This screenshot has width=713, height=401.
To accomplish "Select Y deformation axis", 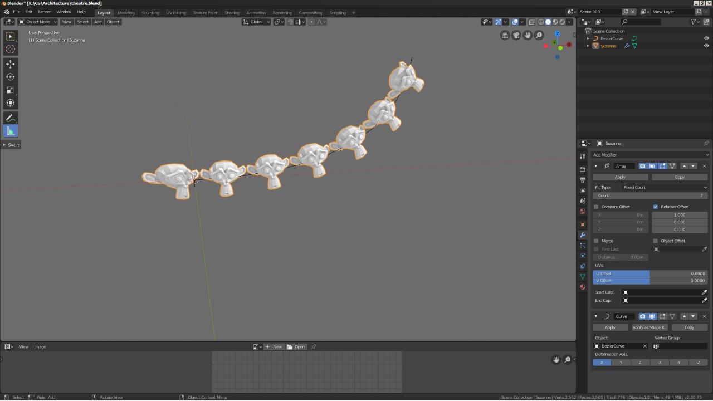I will (621, 363).
